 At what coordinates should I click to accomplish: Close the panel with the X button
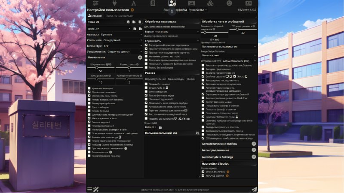pyautogui.click(x=172, y=12)
